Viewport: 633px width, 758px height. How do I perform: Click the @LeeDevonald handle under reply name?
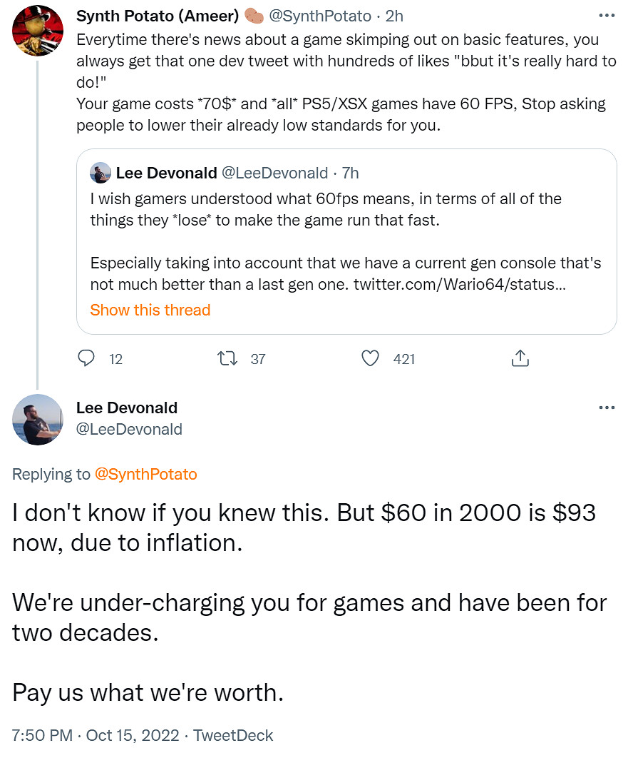click(129, 429)
